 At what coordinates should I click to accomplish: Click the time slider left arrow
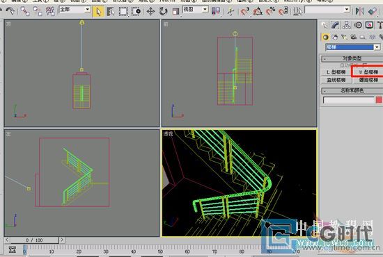7,240
